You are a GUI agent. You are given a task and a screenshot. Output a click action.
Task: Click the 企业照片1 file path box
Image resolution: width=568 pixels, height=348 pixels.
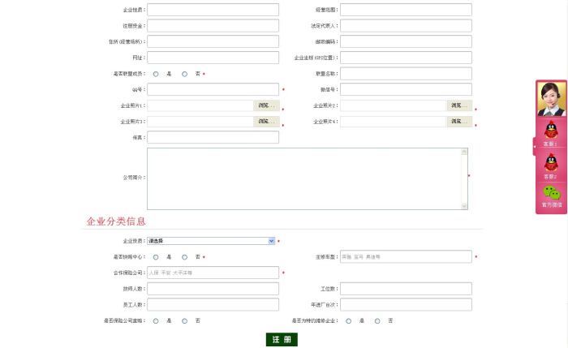coord(200,105)
